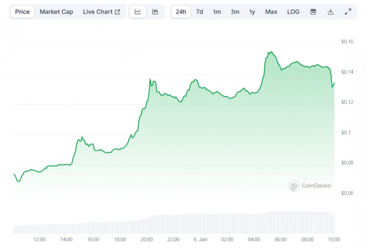Viewport: 368px width, 249px height.
Task: Switch to line chart view icon
Action: [138, 12]
